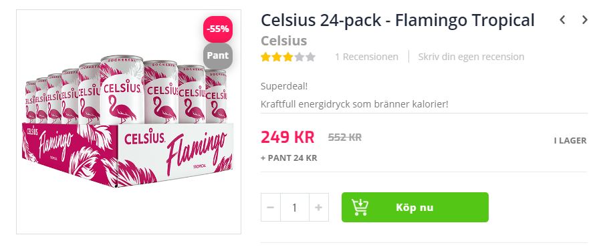Buy the product with Köp nu button

click(415, 208)
